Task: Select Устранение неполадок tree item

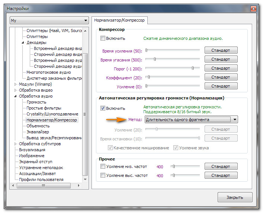Action: (41, 168)
